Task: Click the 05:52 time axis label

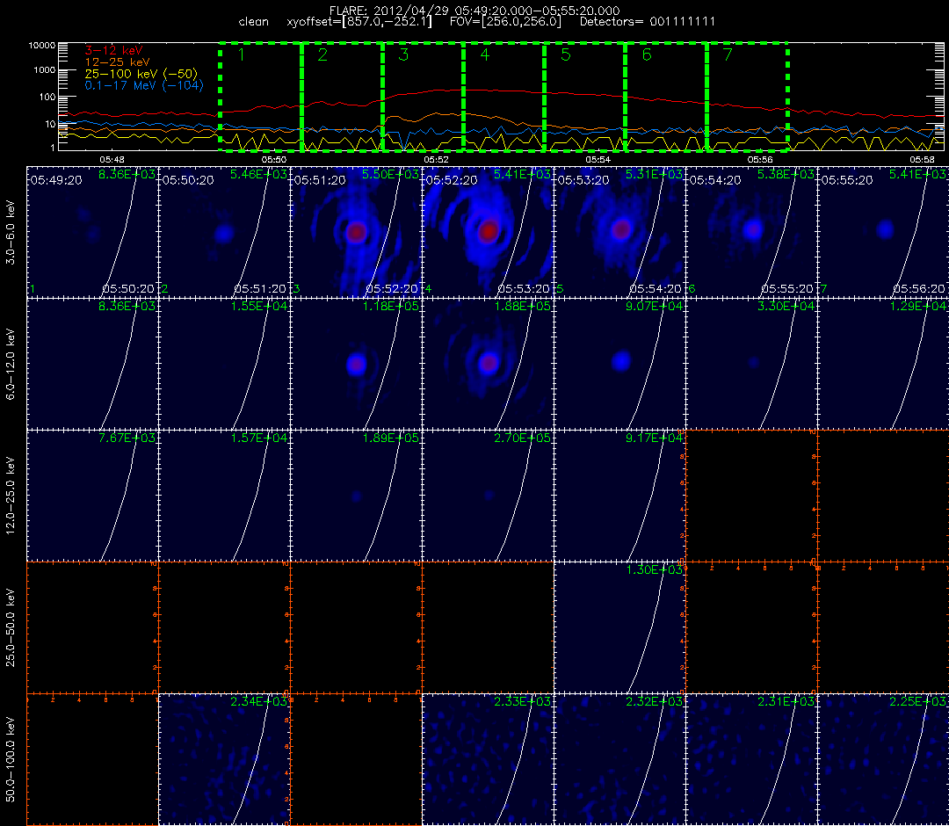Action: pyautogui.click(x=436, y=159)
